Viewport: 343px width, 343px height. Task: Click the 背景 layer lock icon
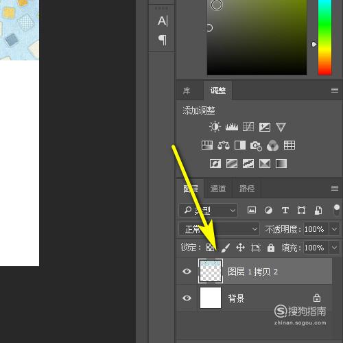[317, 298]
